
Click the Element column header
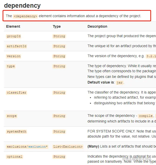(13, 26)
